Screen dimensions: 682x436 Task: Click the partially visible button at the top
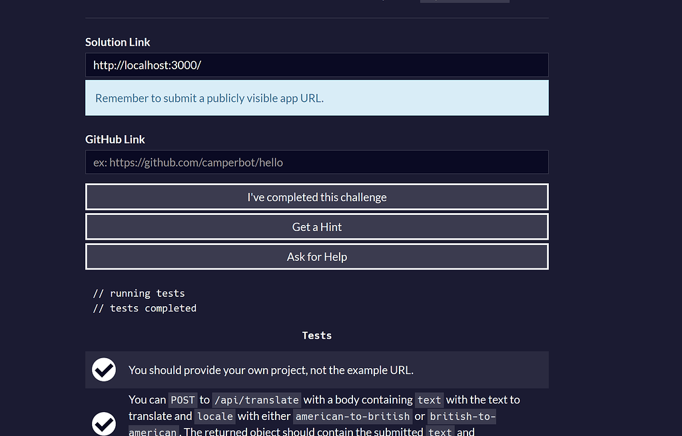point(464,2)
